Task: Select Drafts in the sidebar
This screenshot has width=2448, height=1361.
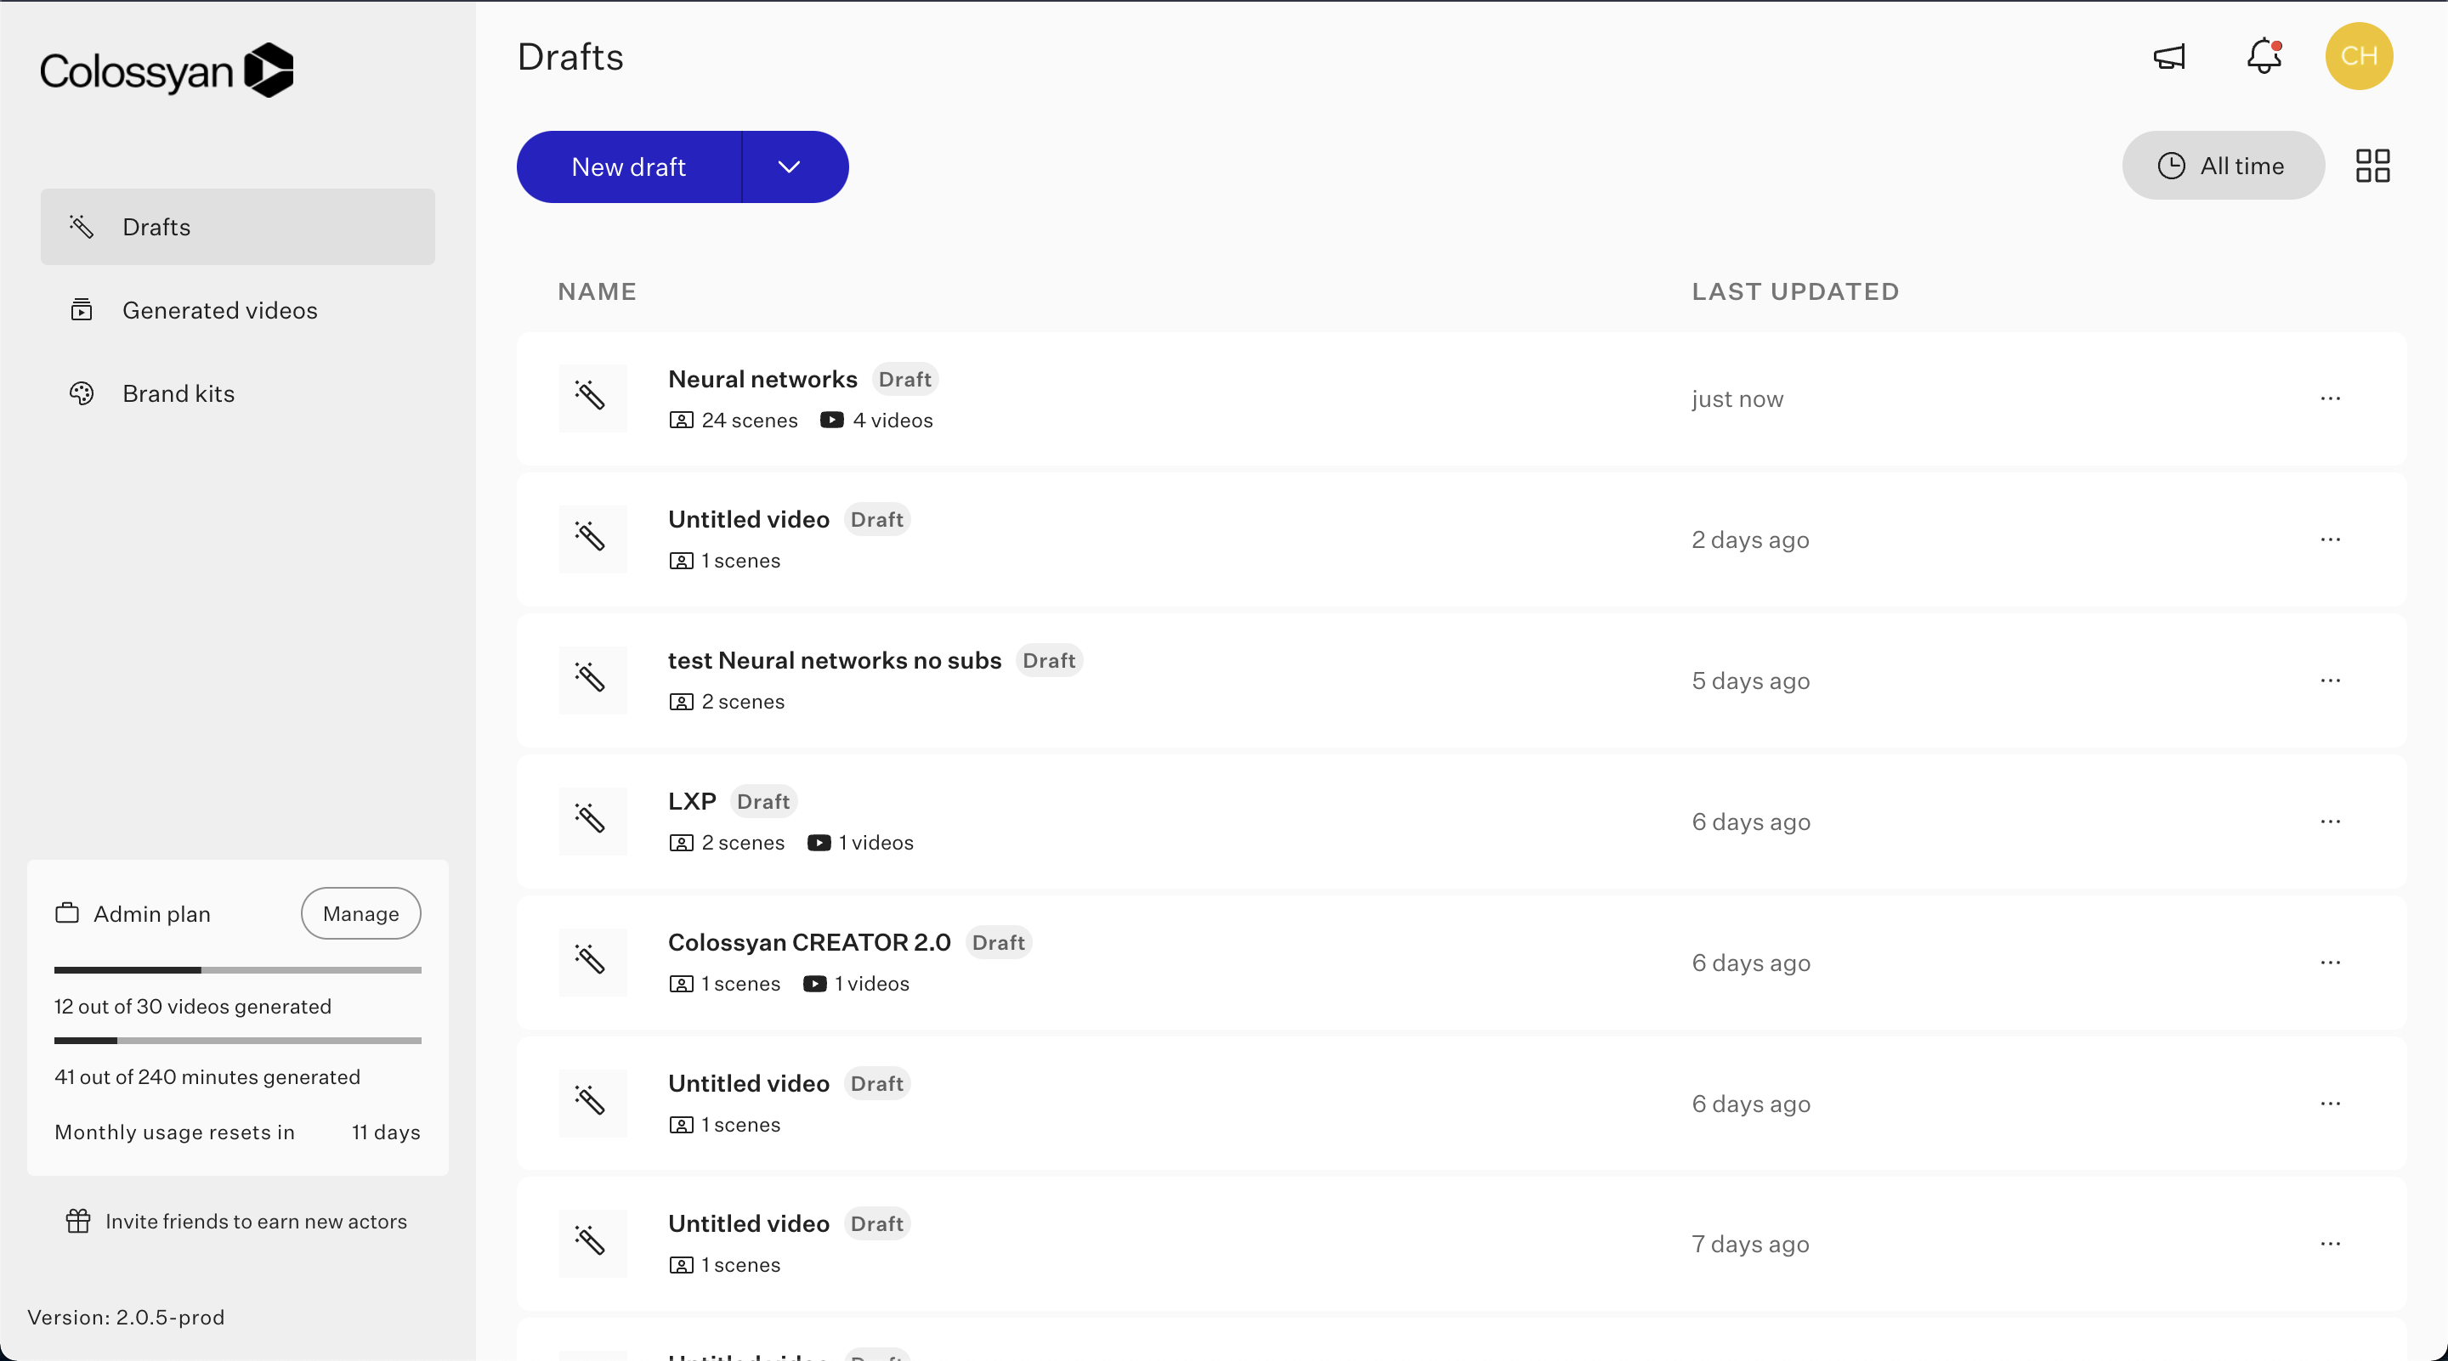Action: point(156,227)
